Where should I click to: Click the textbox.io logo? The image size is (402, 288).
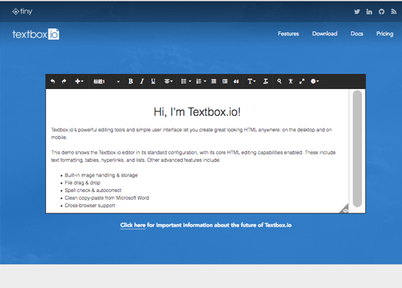coord(36,34)
